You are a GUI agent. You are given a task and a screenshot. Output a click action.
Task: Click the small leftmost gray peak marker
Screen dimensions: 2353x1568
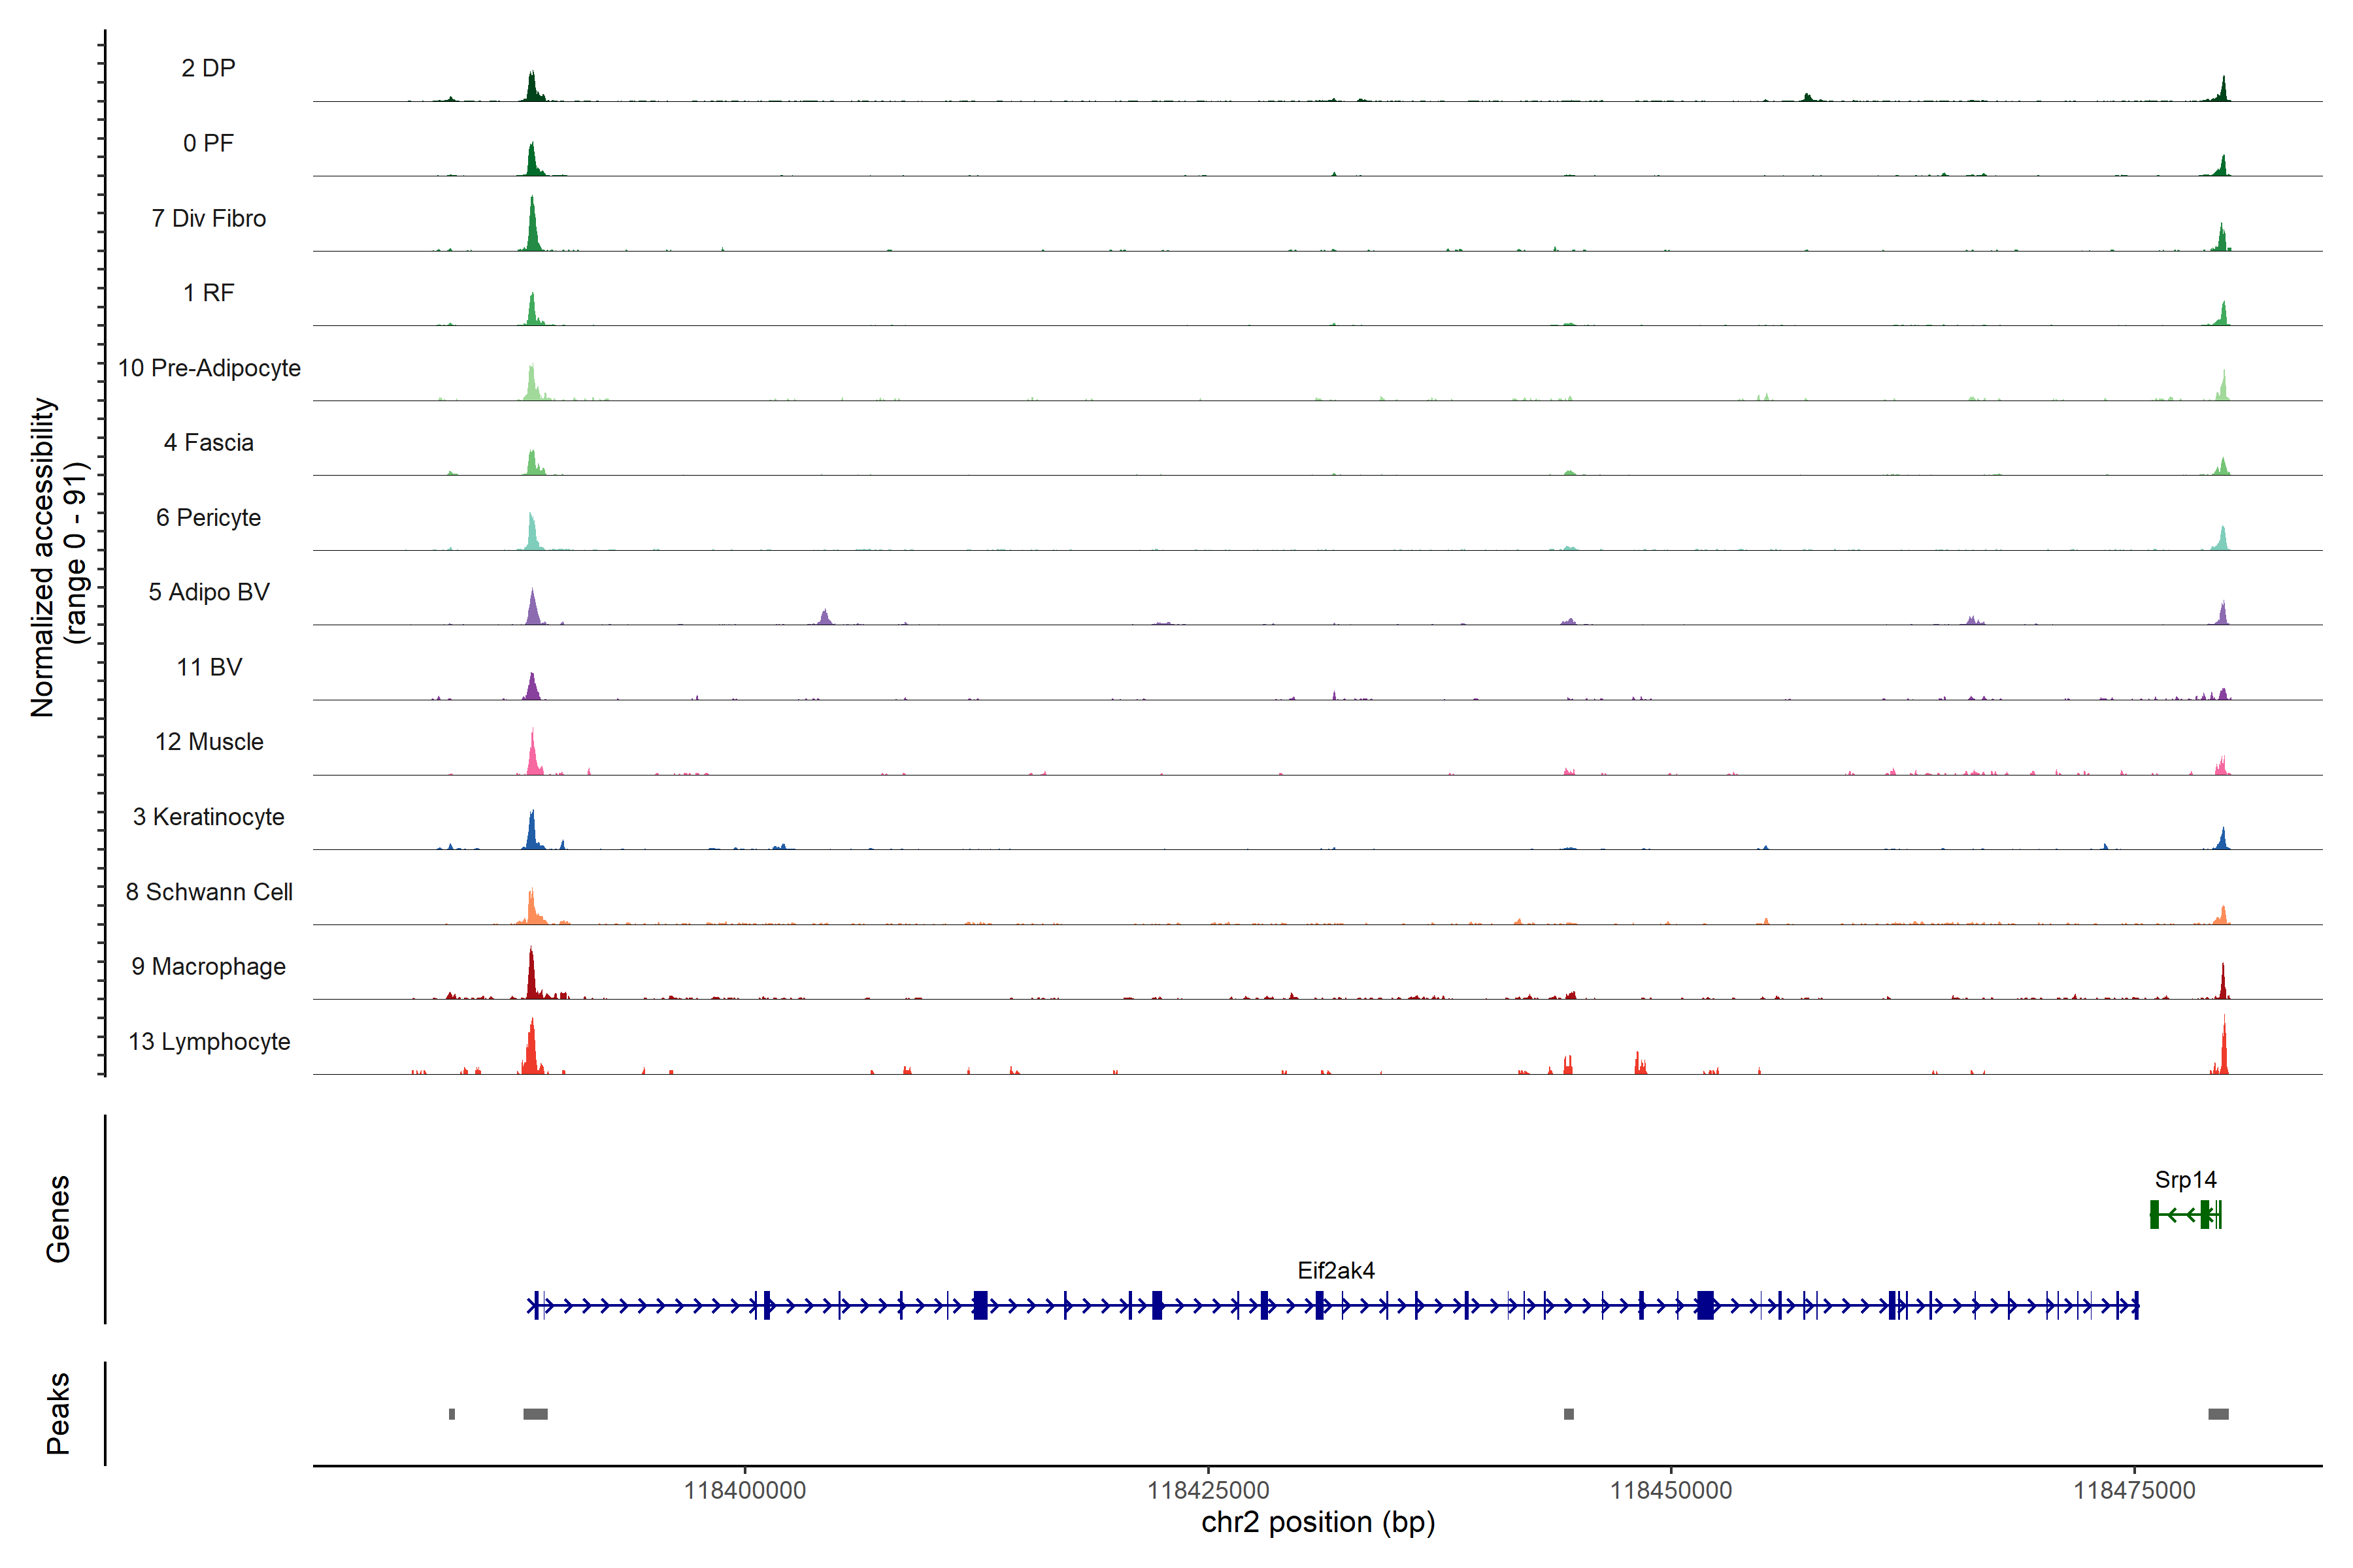(452, 1414)
